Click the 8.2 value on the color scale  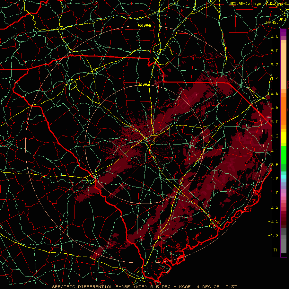pos(275,65)
